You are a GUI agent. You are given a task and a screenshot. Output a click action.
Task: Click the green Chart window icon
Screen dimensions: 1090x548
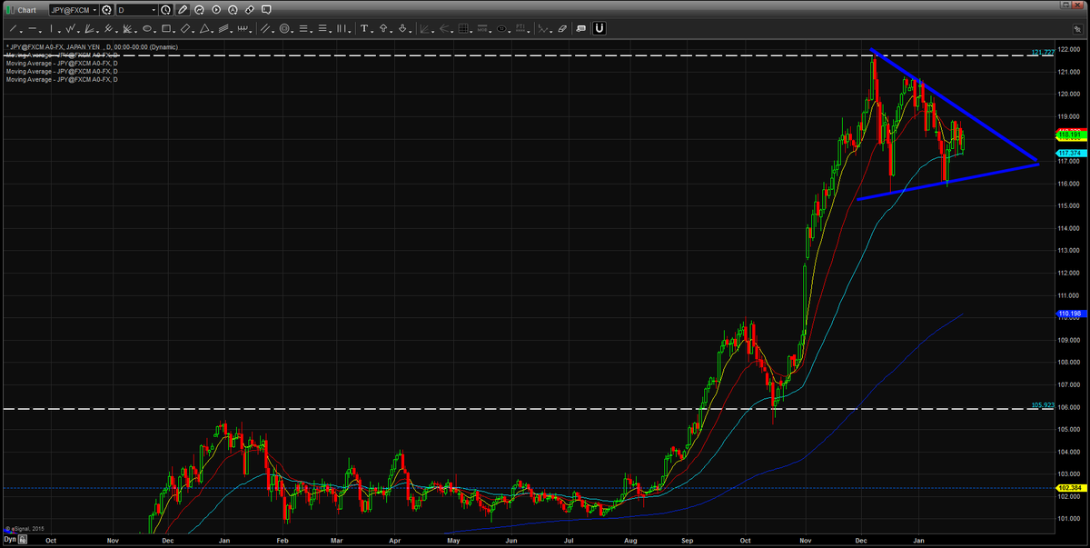click(10, 10)
